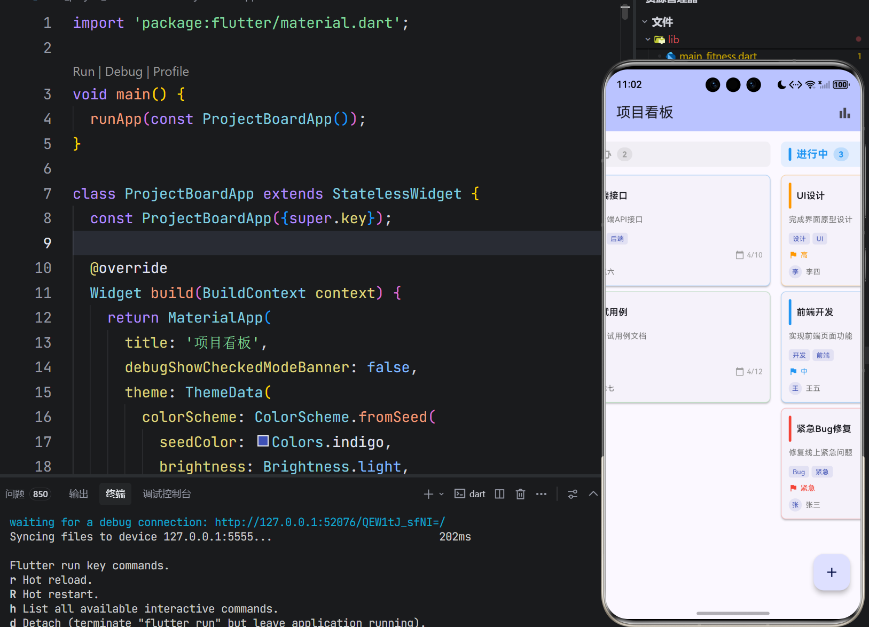Click line number 9 in the gutter
This screenshot has height=627, width=869.
[x=47, y=243]
